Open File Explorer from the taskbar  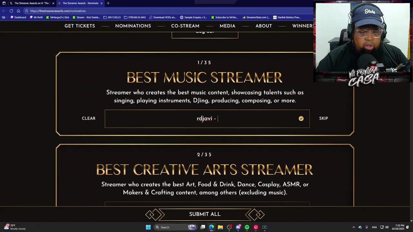point(220,227)
